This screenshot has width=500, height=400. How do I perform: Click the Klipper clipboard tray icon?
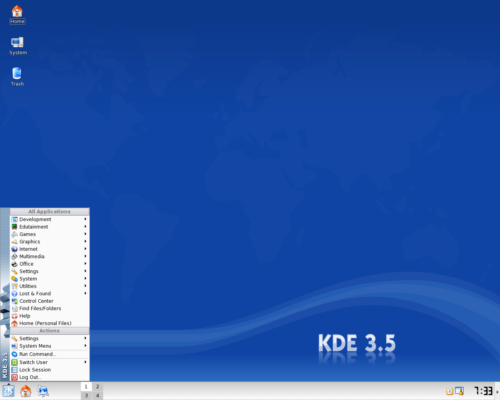[x=450, y=391]
